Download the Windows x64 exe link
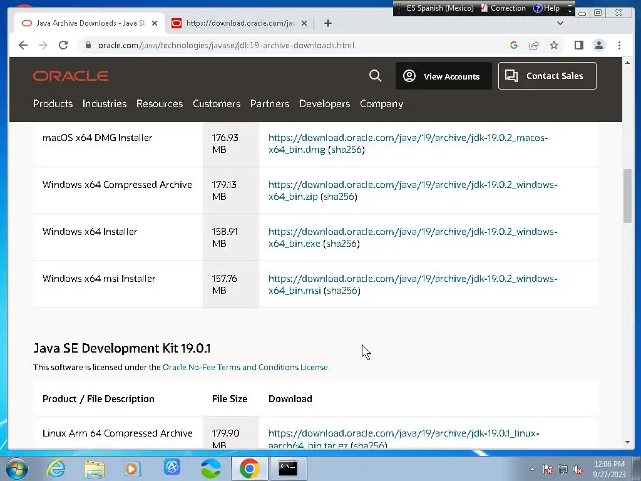 click(x=413, y=237)
